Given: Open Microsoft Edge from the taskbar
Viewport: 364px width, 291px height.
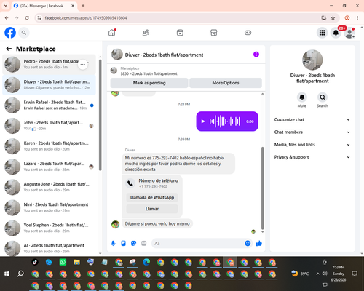Looking at the screenshot, I should pos(146,262).
